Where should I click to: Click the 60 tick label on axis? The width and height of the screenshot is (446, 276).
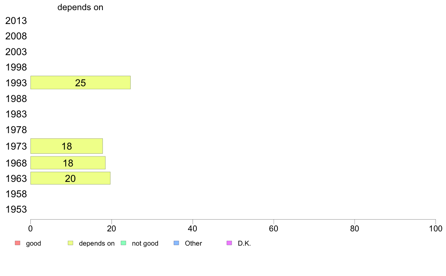pos(274,228)
